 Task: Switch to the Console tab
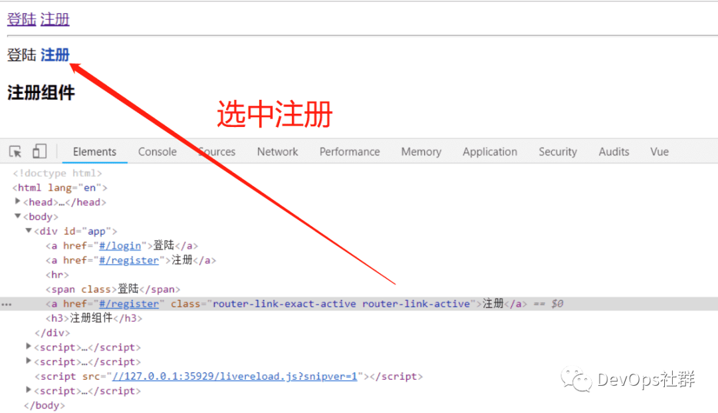(157, 152)
